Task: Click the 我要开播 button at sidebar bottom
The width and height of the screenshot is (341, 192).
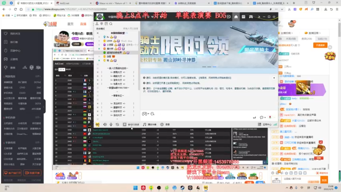Action: click(32, 173)
